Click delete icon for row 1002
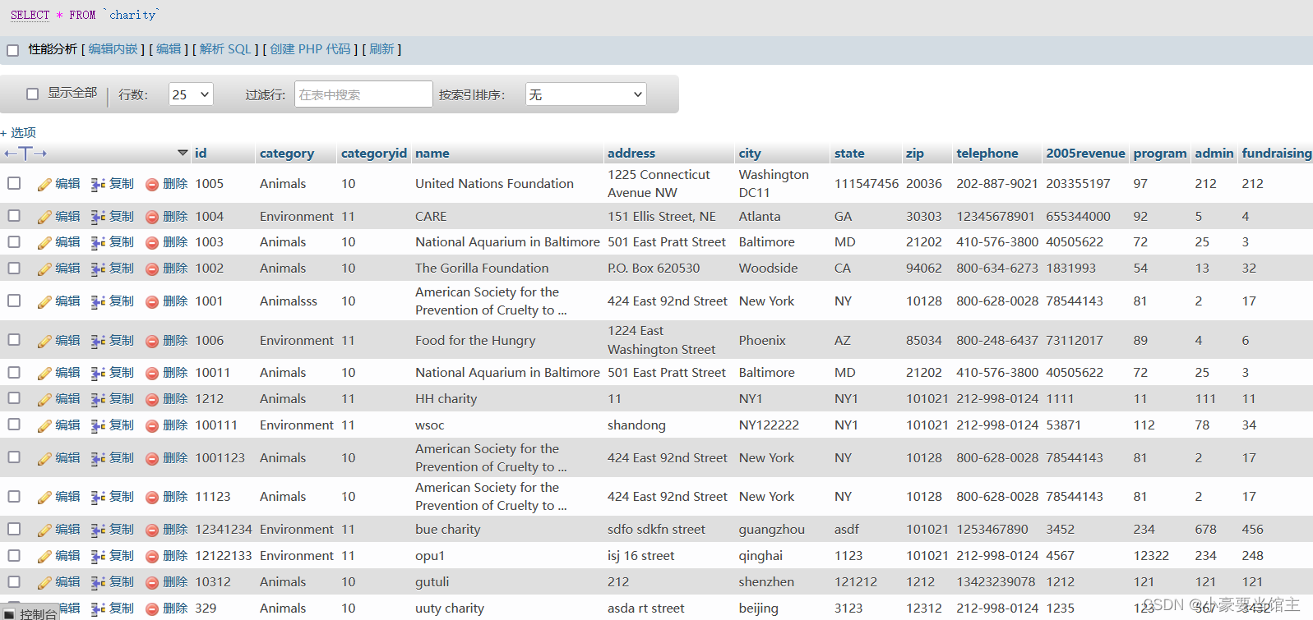This screenshot has width=1313, height=620. 152,269
